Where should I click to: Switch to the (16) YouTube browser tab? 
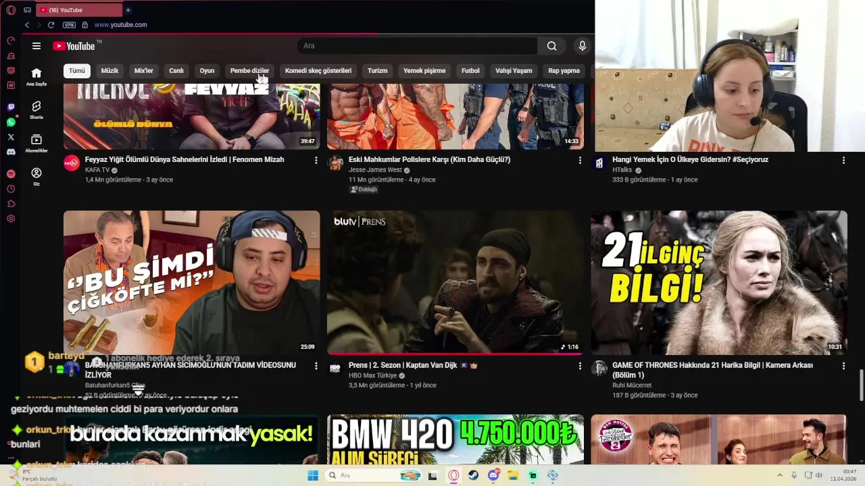click(78, 10)
